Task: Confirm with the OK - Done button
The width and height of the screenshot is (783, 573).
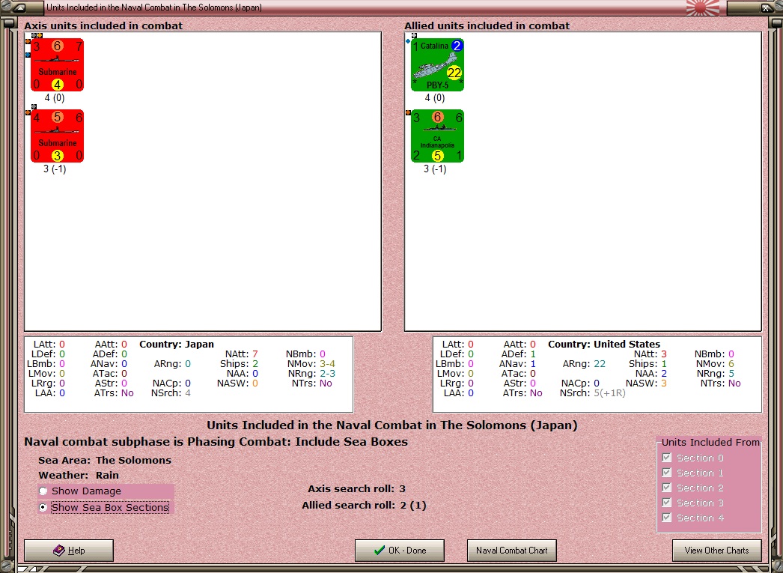Action: [400, 551]
